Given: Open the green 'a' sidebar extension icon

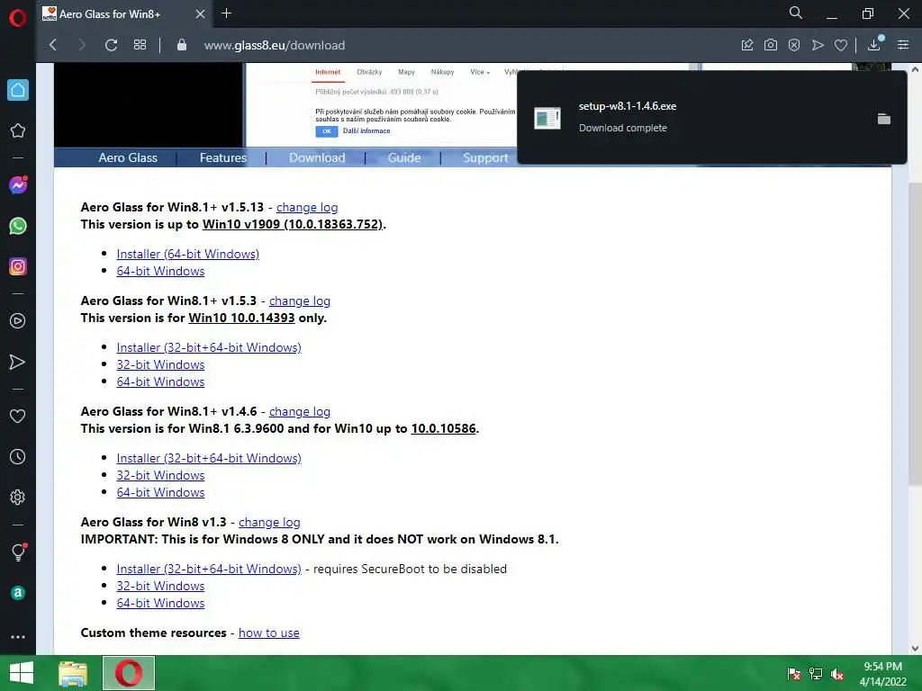Looking at the screenshot, I should coord(18,593).
